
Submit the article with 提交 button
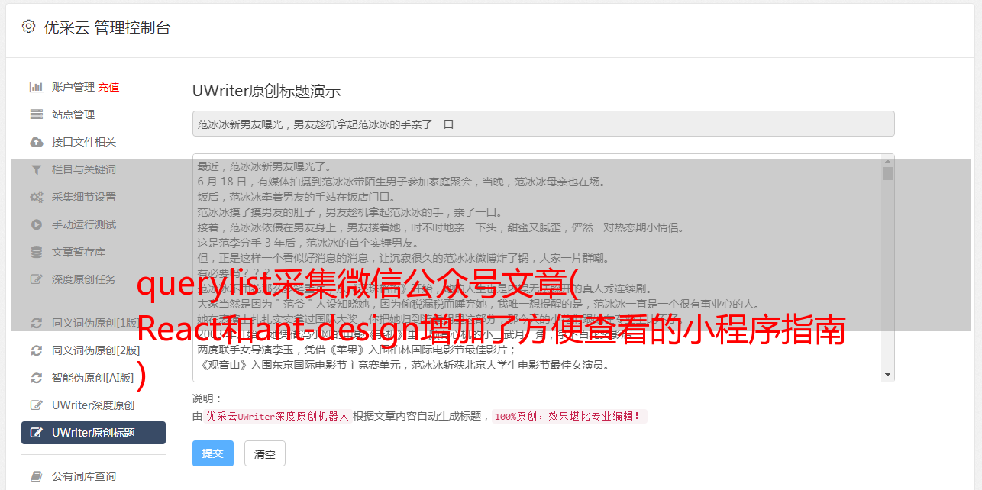(213, 453)
